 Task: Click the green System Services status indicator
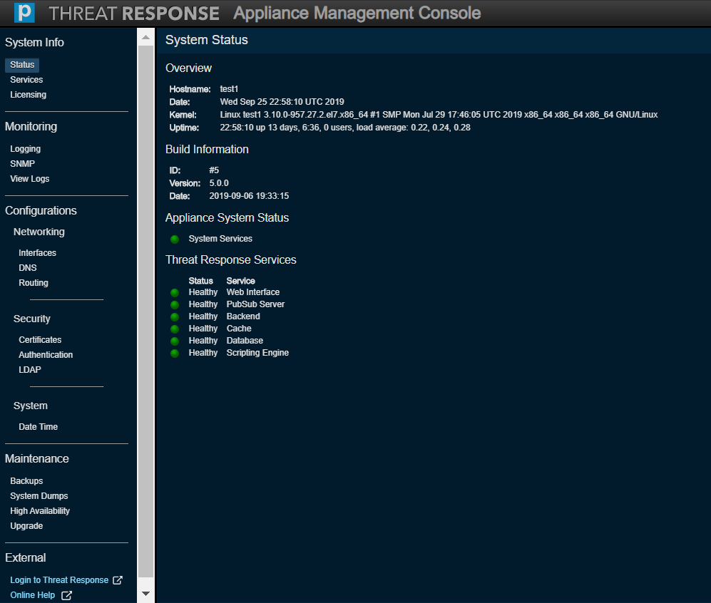point(175,239)
